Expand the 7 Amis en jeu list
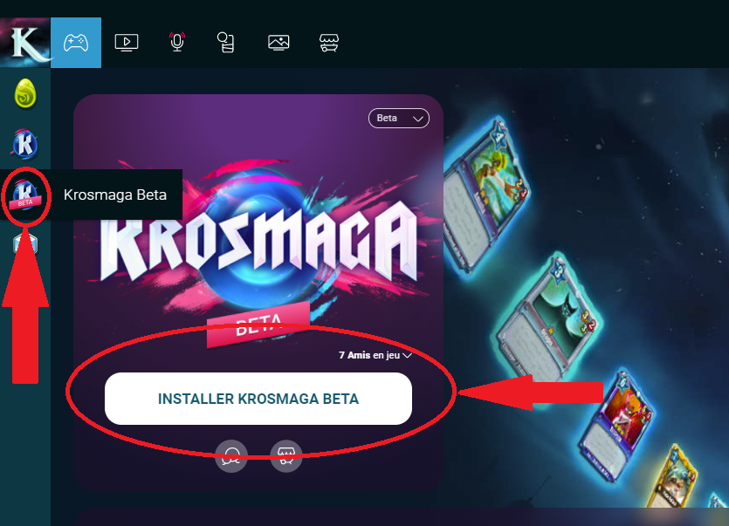Screen dimensions: 729x526 click(375, 355)
